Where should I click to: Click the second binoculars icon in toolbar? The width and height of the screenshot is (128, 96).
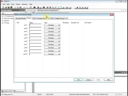[x=44, y=7]
